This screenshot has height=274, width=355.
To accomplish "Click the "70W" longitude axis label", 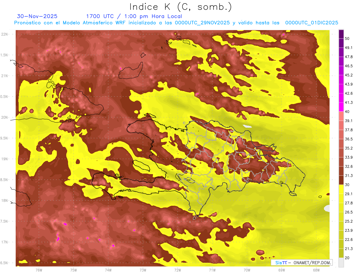I will coord(247,270).
